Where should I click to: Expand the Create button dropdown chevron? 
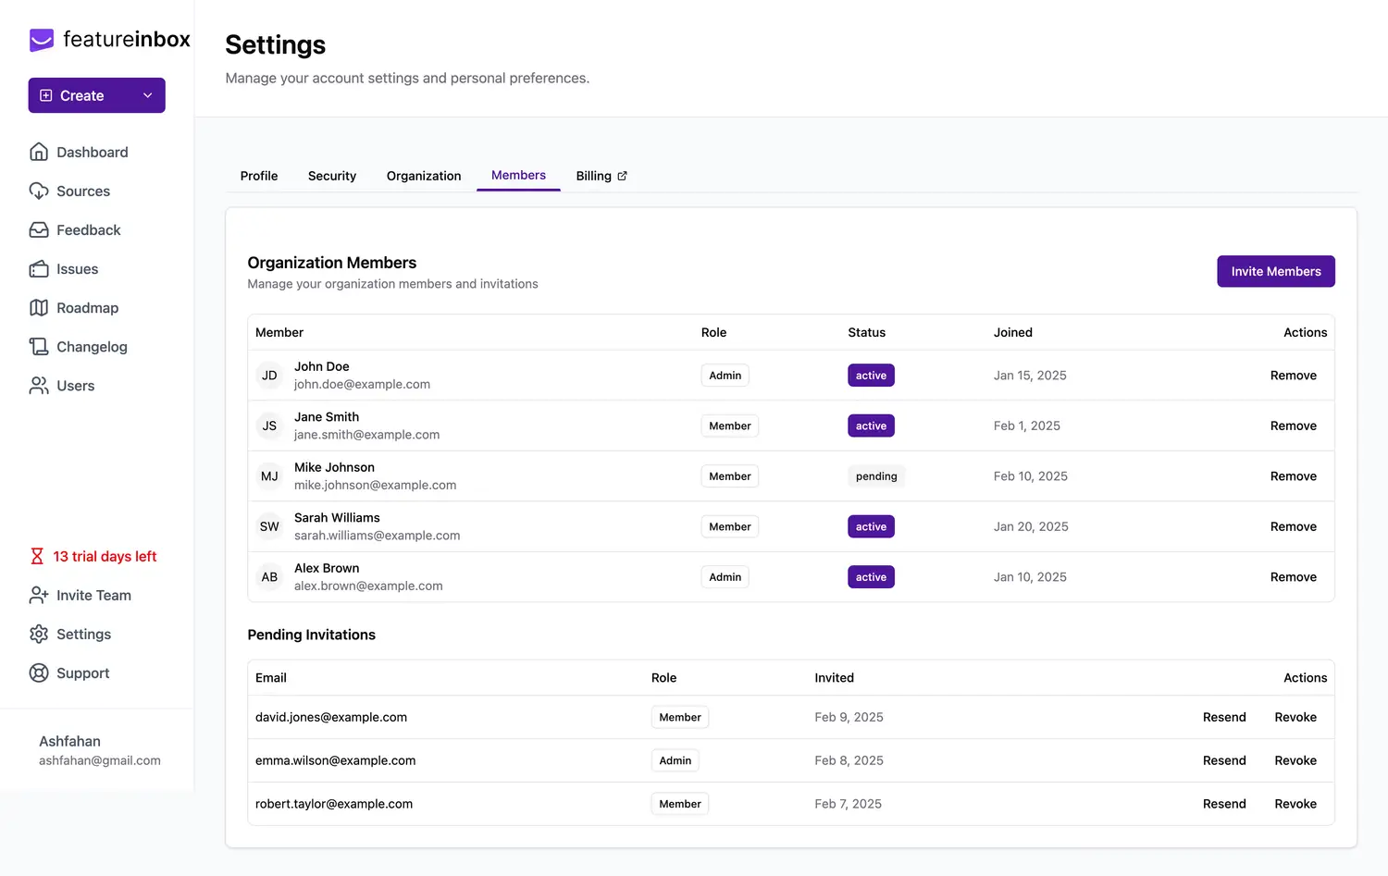[147, 95]
